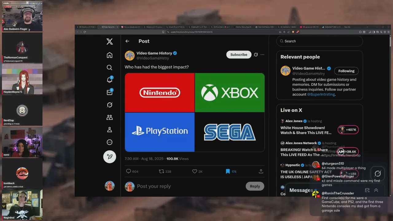Click the 100.9K Views count
The image size is (393, 221).
tap(177, 159)
